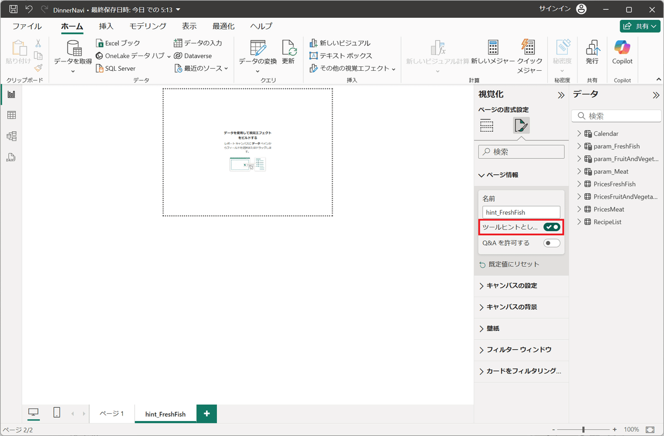The image size is (664, 436).
Task: Toggle Q&A を許可する switch
Action: [552, 243]
